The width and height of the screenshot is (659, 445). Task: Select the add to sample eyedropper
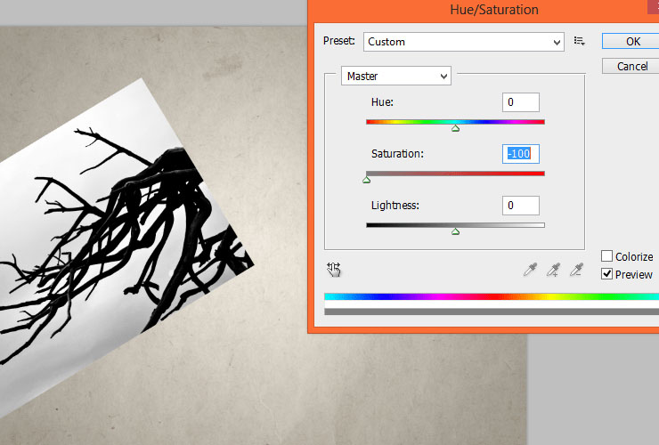pos(554,270)
